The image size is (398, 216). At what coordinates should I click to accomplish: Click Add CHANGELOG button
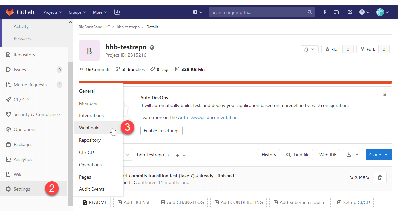click(182, 202)
